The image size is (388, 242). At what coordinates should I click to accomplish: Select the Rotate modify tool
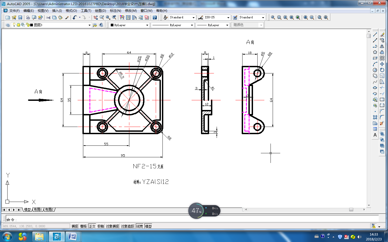pyautogui.click(x=382, y=70)
